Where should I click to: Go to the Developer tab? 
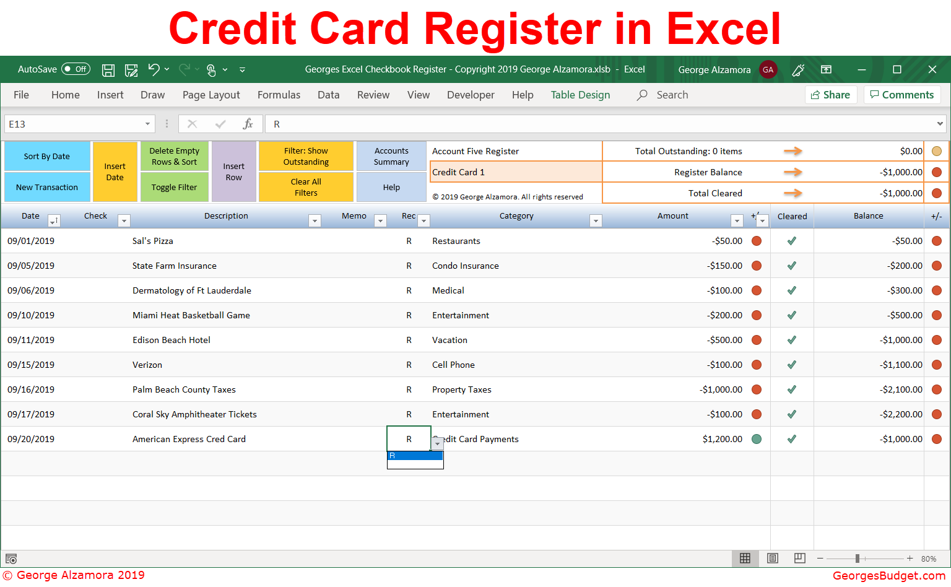pyautogui.click(x=471, y=95)
